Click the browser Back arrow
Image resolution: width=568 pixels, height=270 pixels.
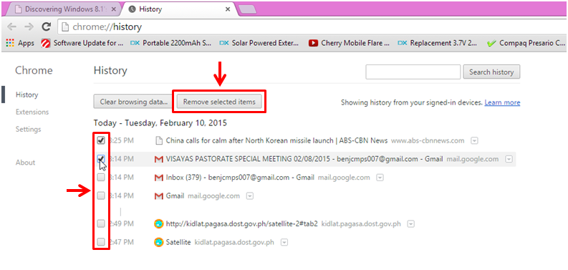click(x=12, y=26)
